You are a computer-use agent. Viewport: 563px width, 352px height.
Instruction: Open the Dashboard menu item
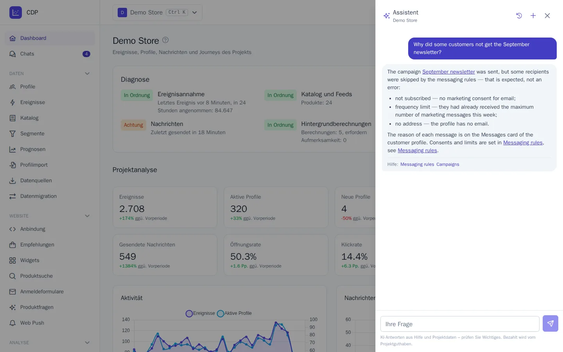(50, 38)
